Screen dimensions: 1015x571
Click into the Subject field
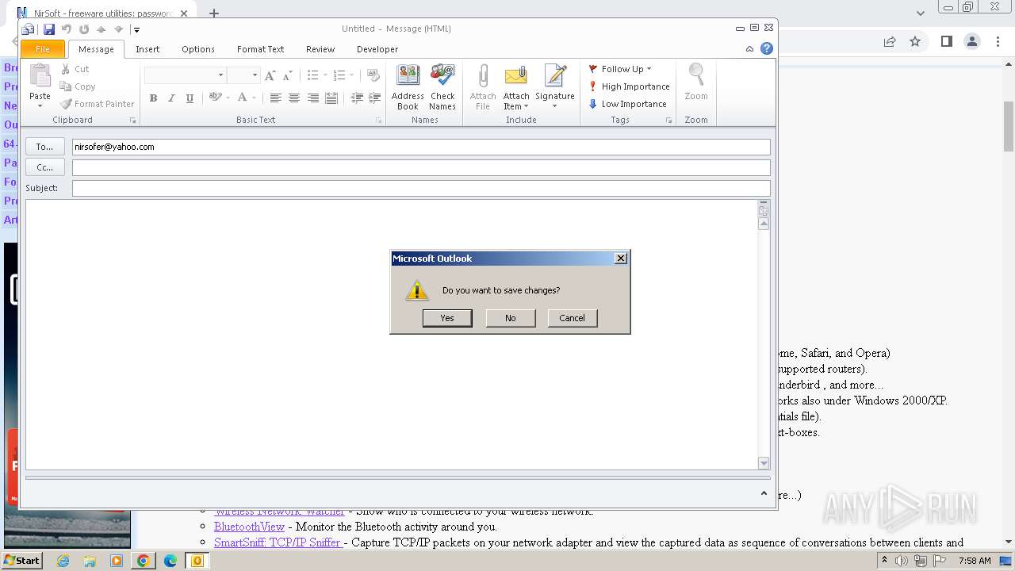point(421,188)
